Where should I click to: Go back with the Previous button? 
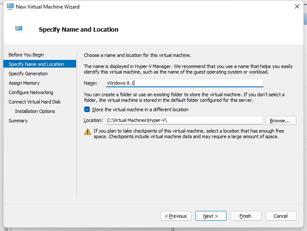[x=176, y=216]
